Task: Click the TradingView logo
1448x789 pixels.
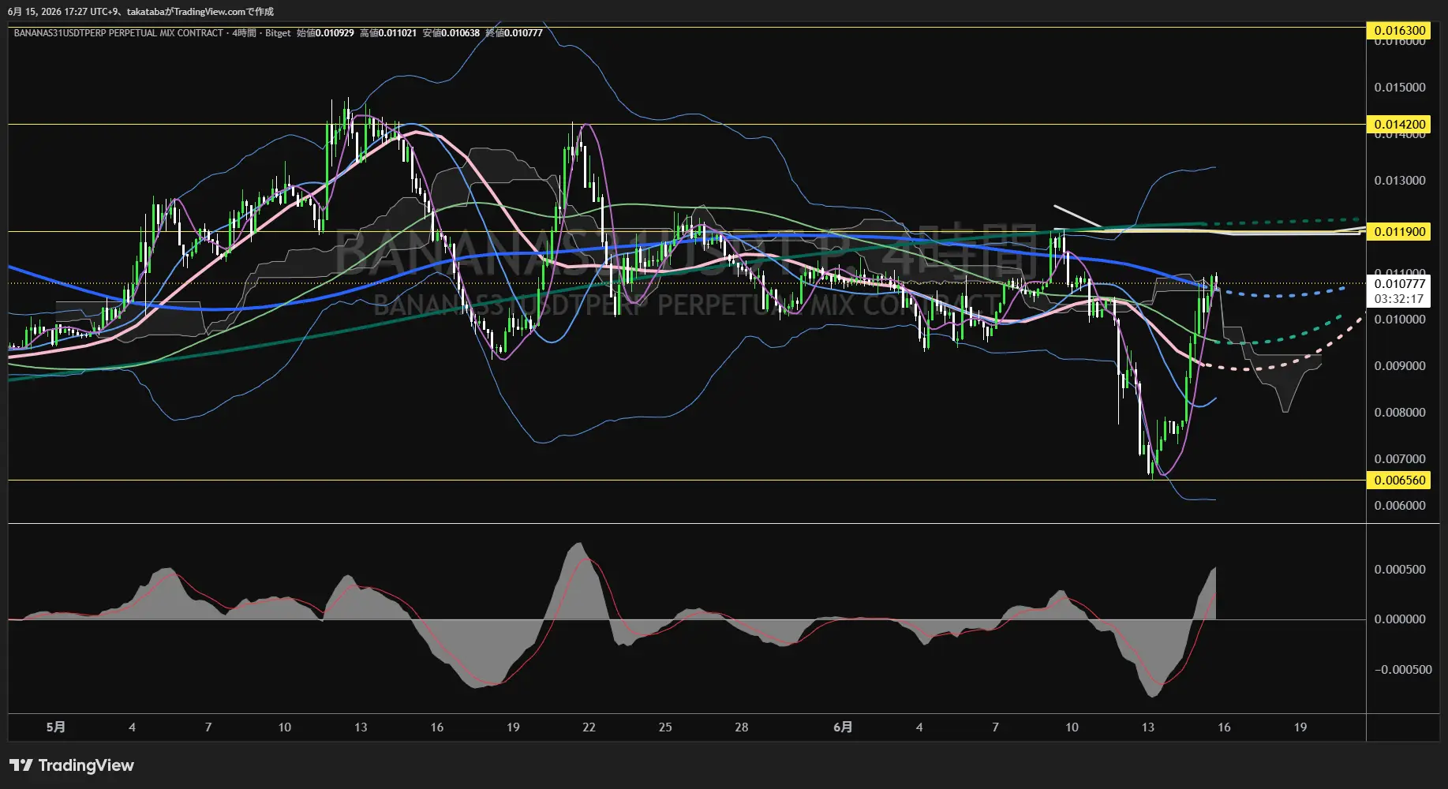Action: pyautogui.click(x=72, y=765)
